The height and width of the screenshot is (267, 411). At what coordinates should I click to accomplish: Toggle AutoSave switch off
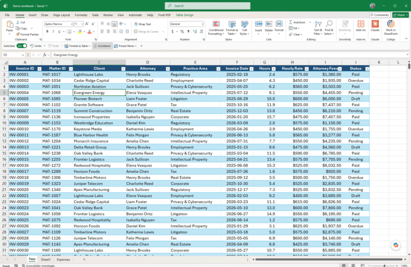[22, 46]
